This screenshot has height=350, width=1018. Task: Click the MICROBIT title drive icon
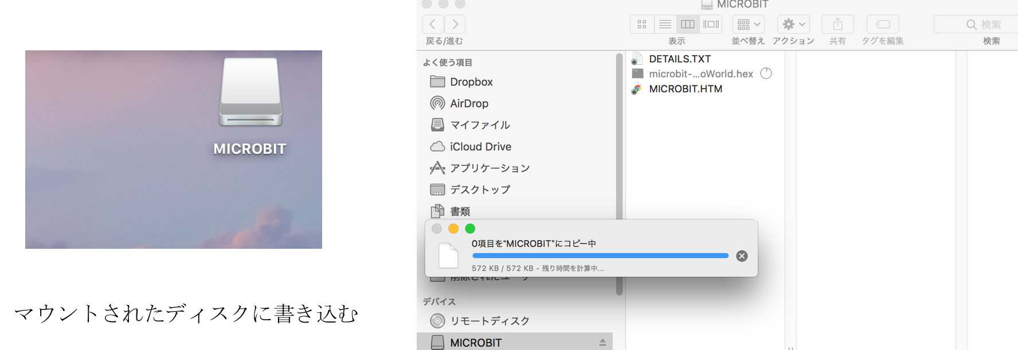(x=707, y=5)
